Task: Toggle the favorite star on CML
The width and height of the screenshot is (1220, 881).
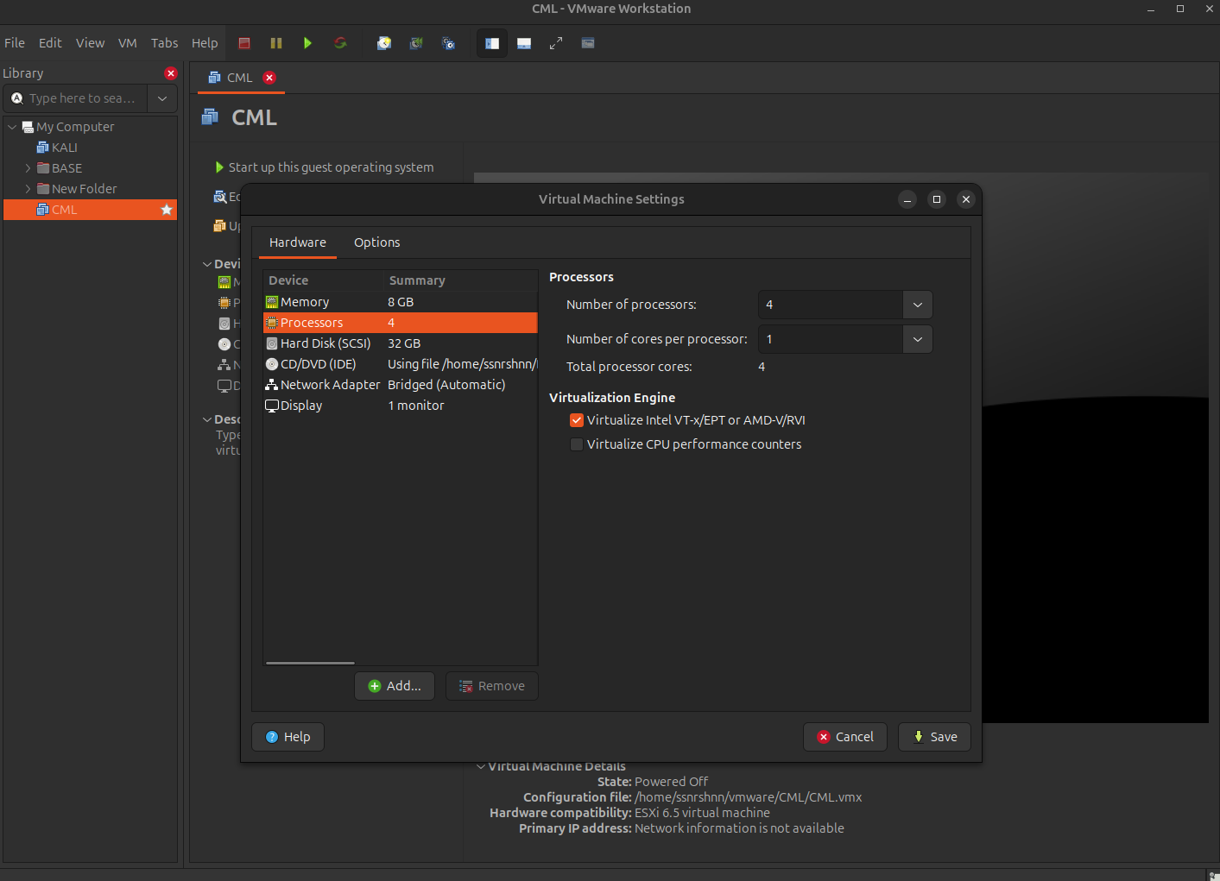Action: 167,210
